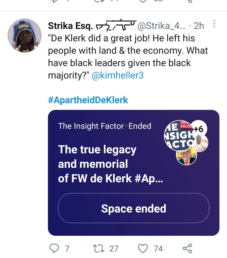Image resolution: width=227 pixels, height=258 pixels.
Task: Open the speaker avatar in white shirt
Action: click(201, 143)
